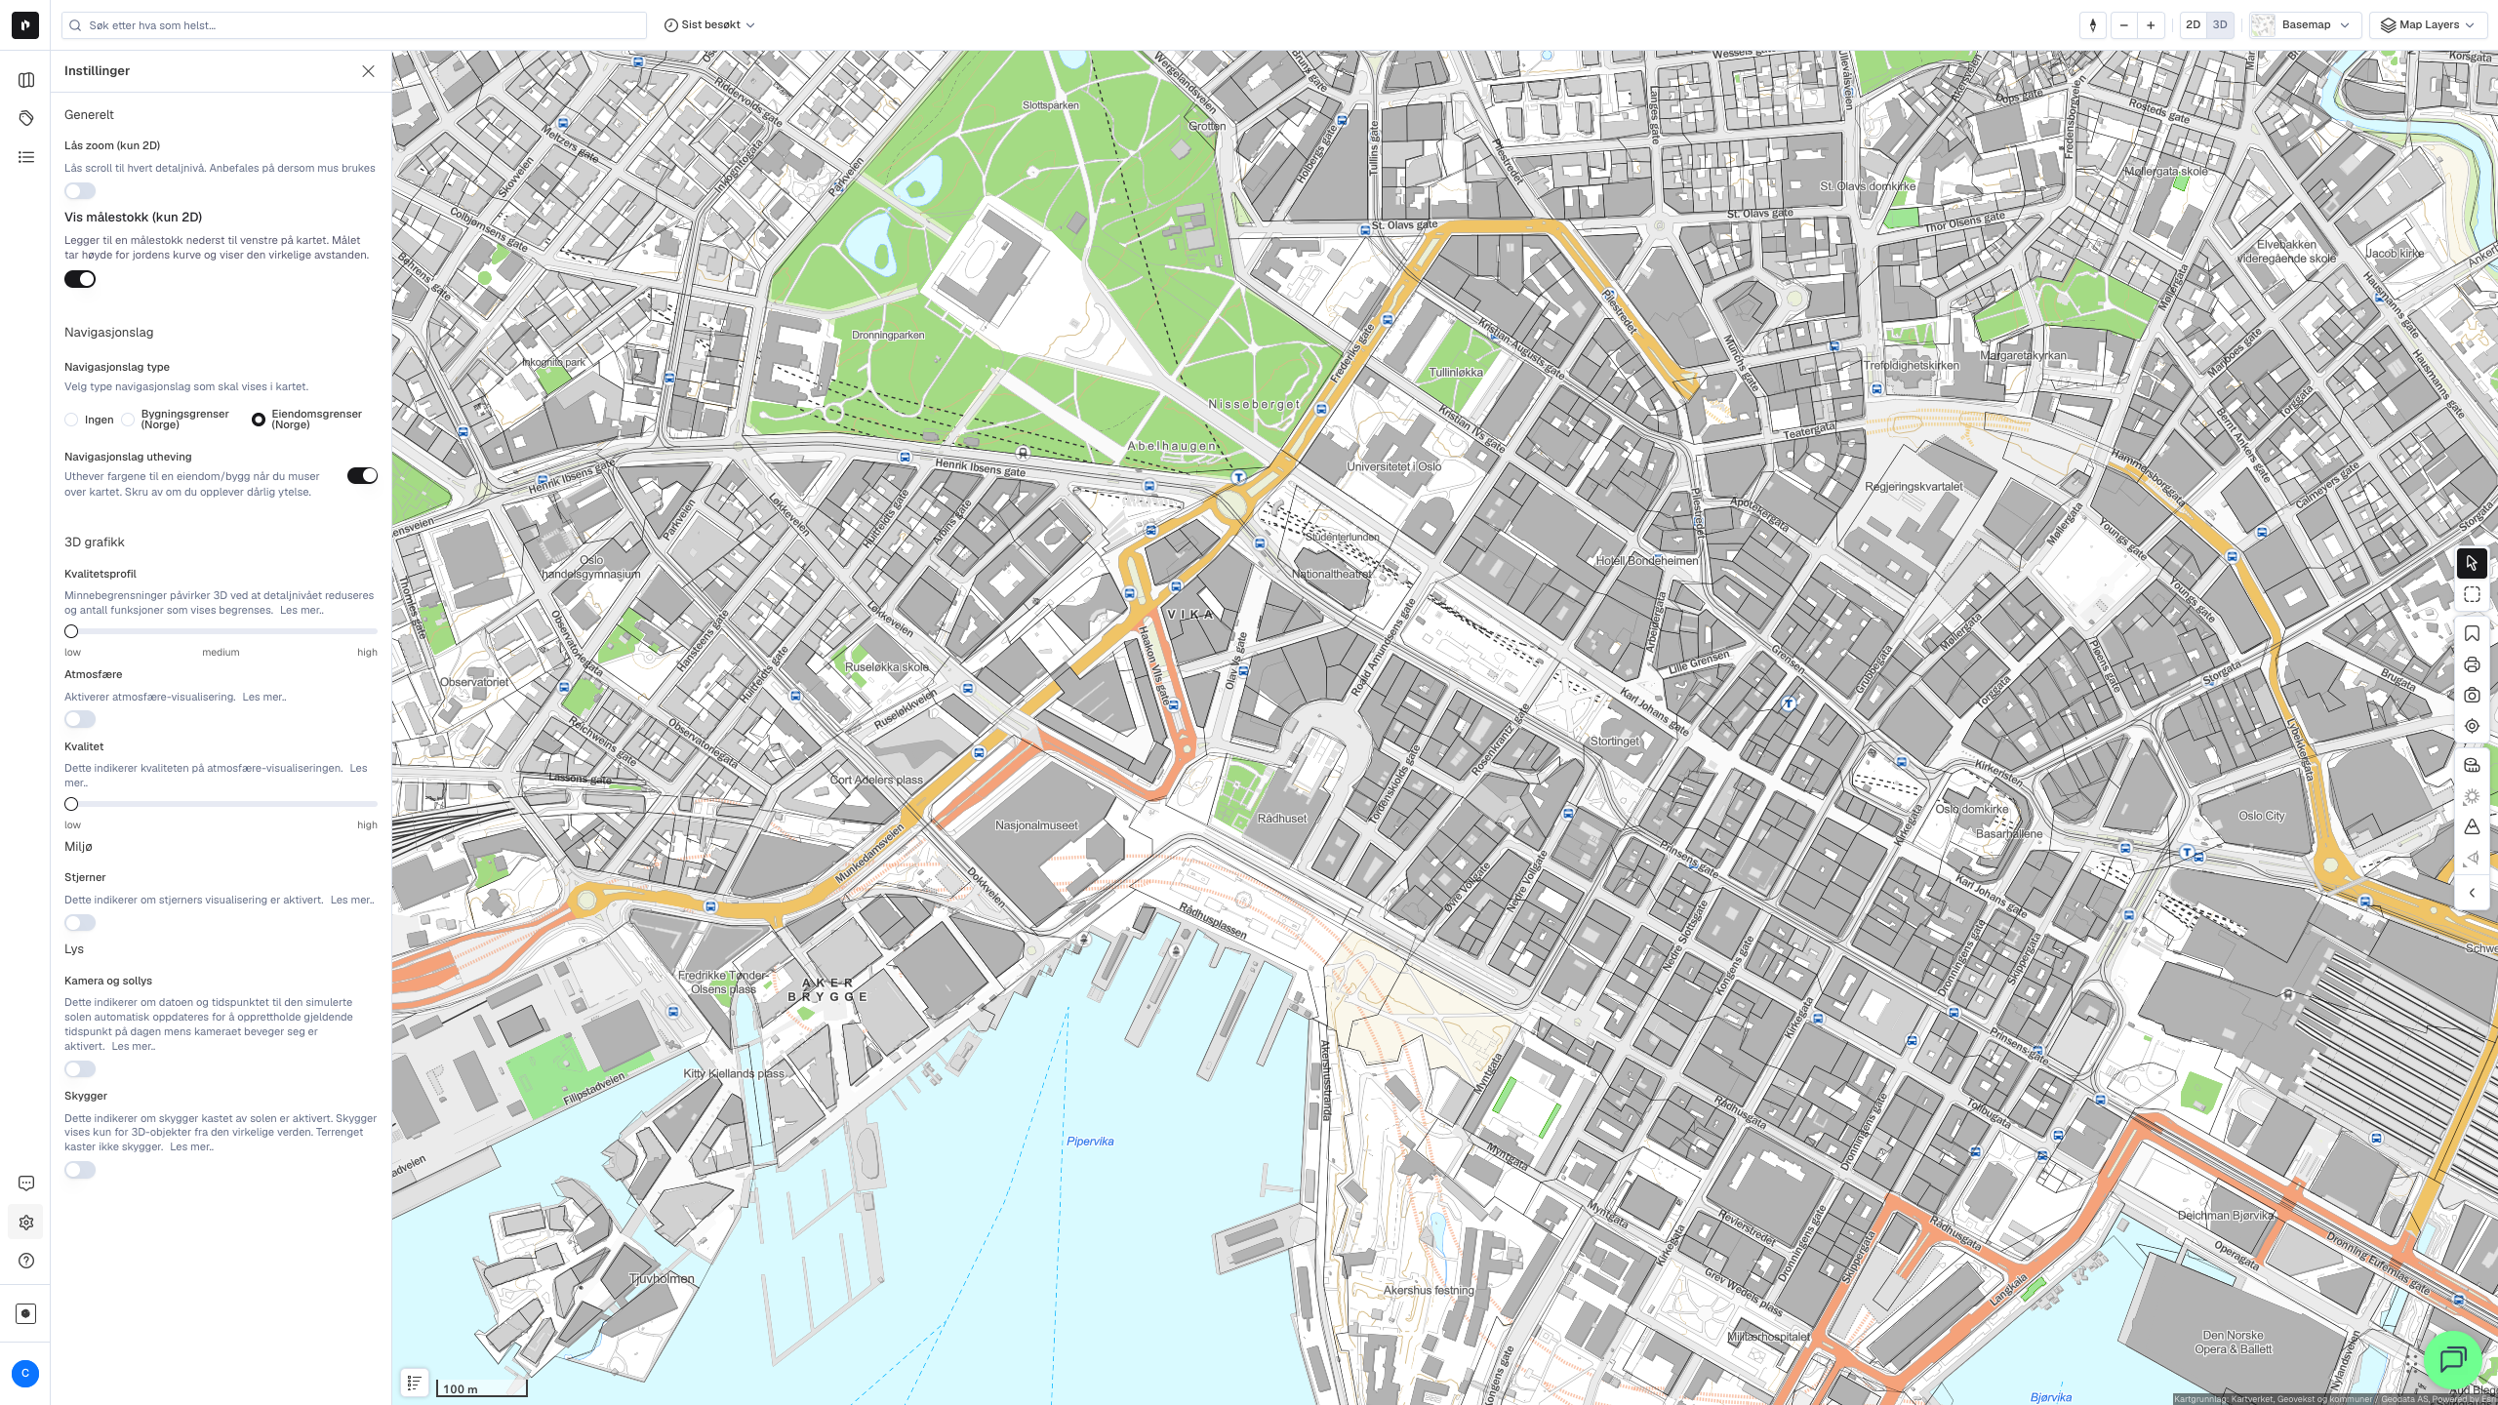This screenshot has height=1405, width=2498.
Task: Click the print icon in the map toolbar
Action: [x=2472, y=665]
